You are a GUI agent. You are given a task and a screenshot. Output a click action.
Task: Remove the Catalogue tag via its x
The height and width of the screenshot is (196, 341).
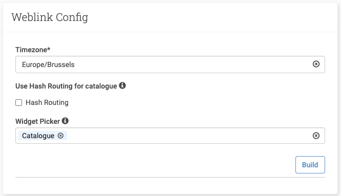click(60, 136)
